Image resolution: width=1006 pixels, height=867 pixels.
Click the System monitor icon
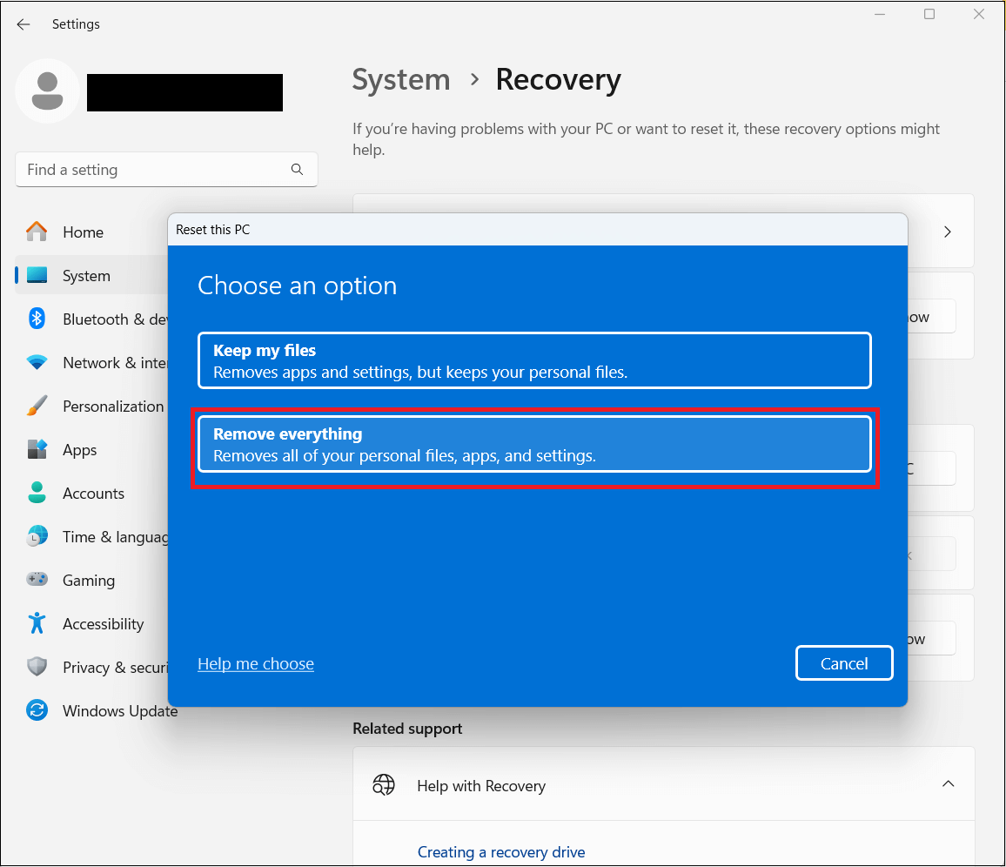tap(37, 275)
